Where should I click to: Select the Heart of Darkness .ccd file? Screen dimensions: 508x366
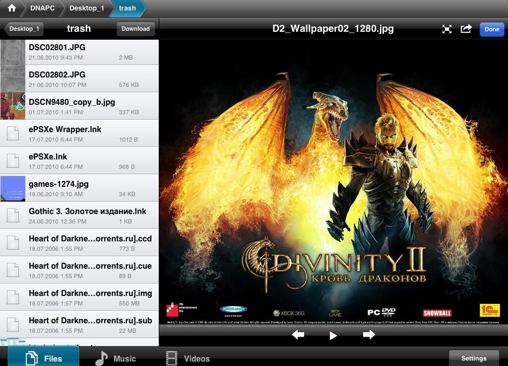point(79,242)
